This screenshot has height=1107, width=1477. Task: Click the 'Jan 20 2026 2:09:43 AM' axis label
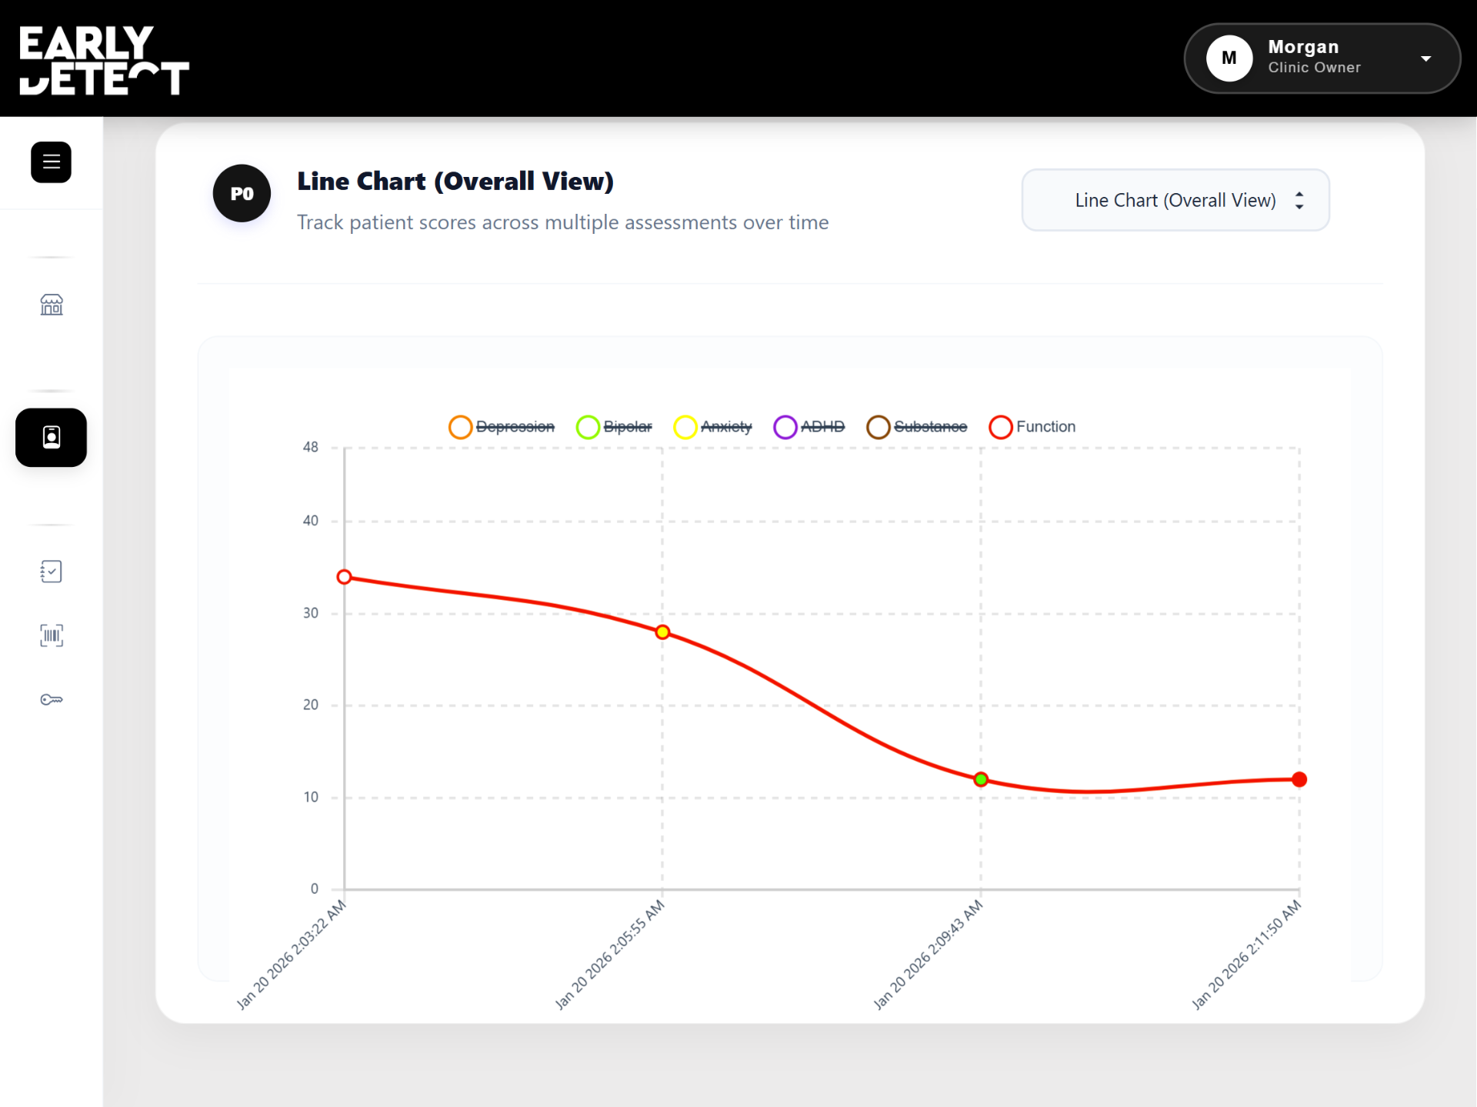pyautogui.click(x=928, y=955)
